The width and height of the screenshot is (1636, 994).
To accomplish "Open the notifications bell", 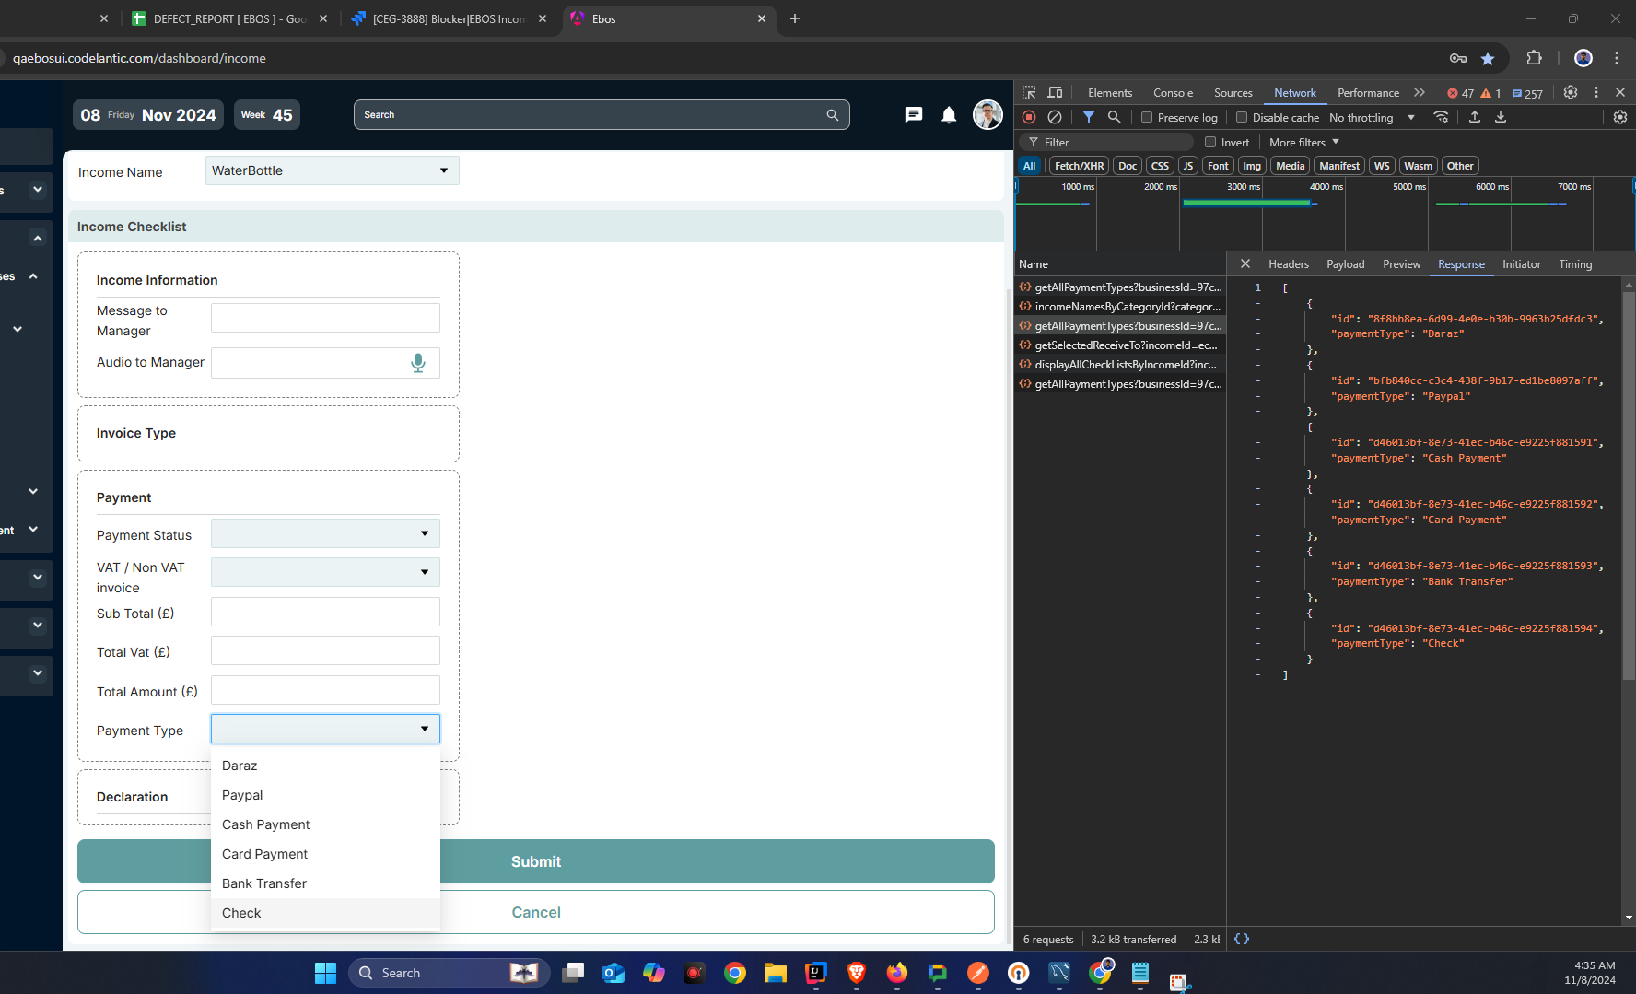I will click(x=949, y=115).
